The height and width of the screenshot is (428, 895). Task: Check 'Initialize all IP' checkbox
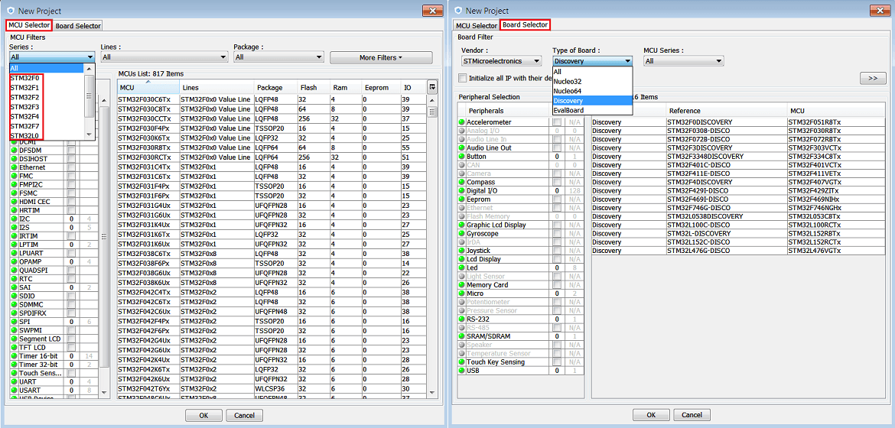[463, 78]
